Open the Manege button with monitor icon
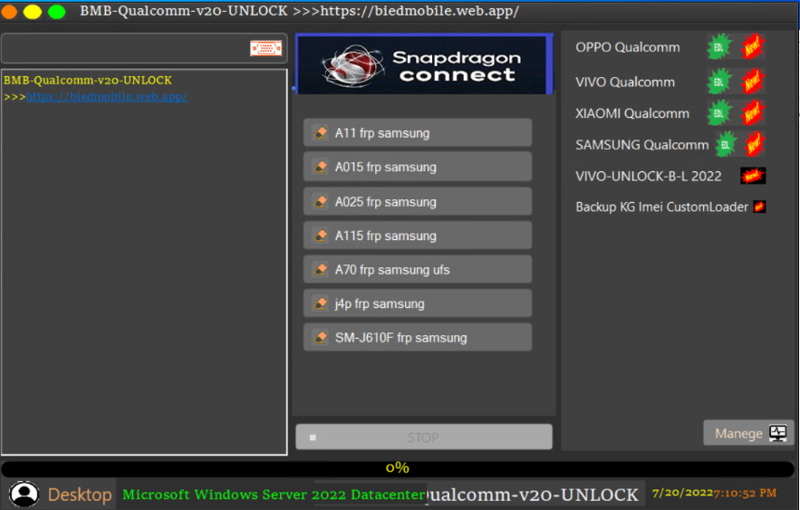800x510 pixels. point(748,433)
